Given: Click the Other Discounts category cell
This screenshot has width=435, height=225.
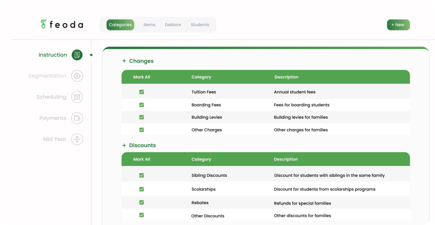Looking at the screenshot, I should point(208,216).
